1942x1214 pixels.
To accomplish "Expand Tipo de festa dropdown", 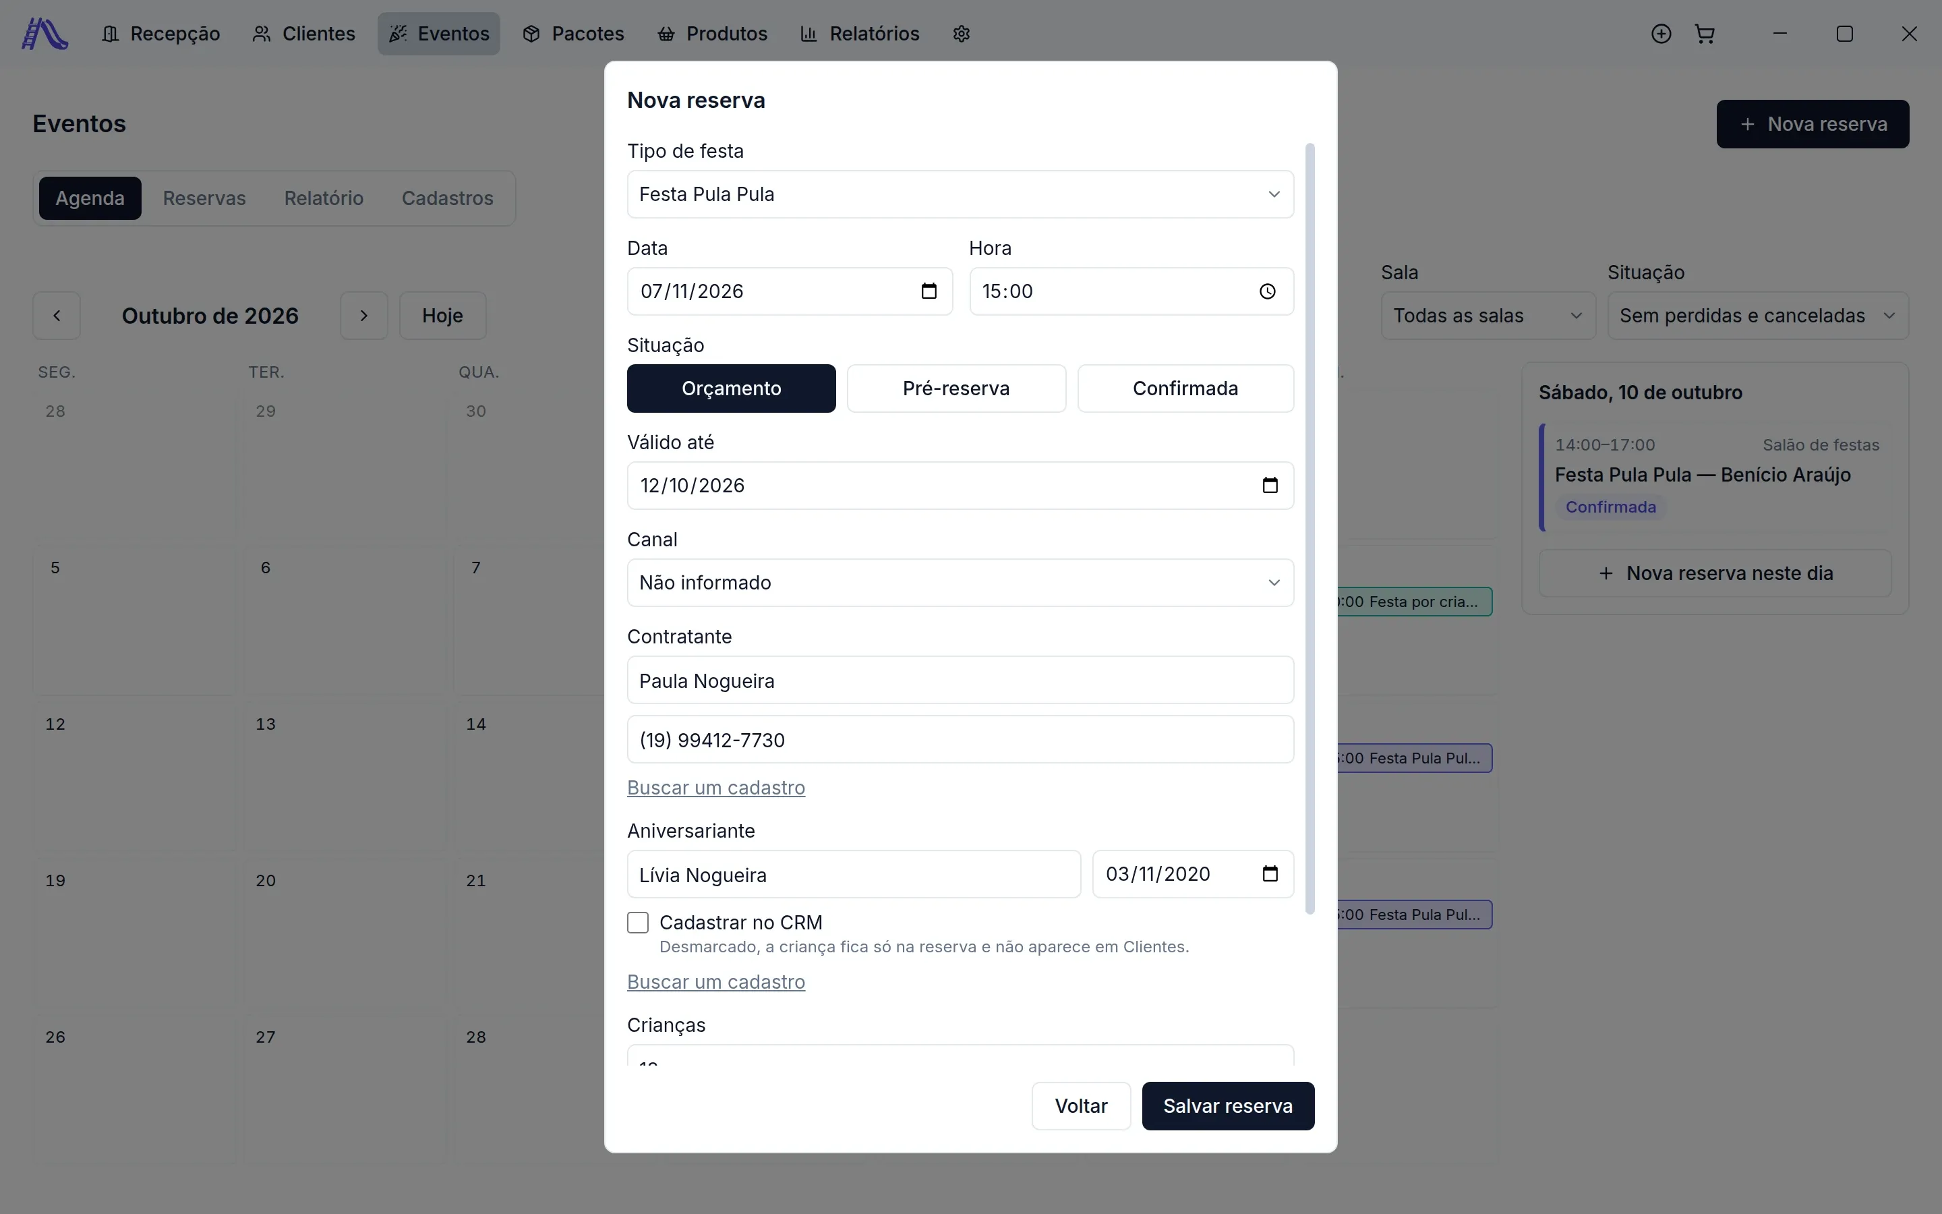I will click(x=961, y=194).
